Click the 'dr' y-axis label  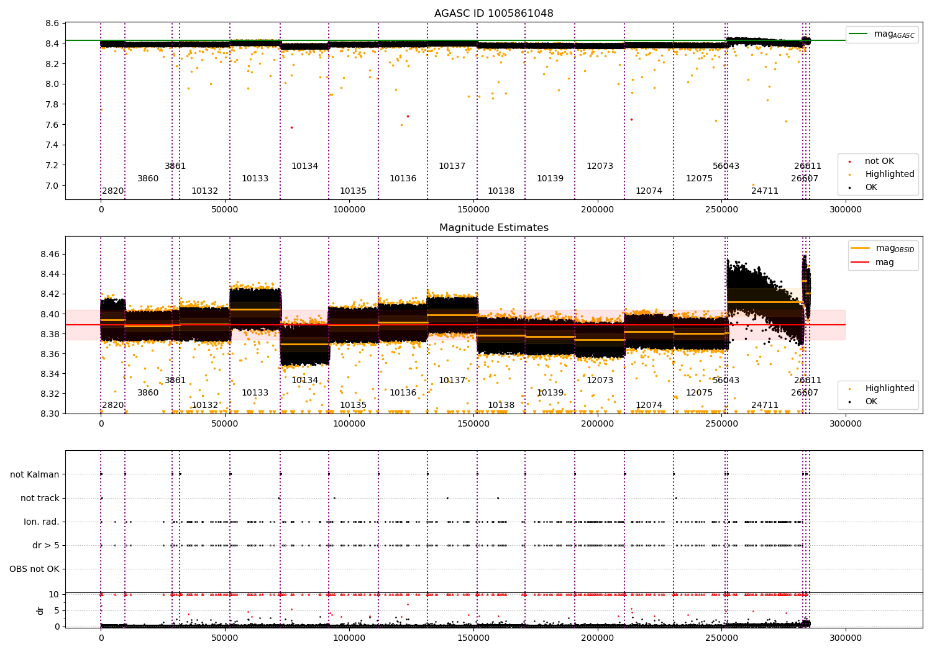click(40, 610)
